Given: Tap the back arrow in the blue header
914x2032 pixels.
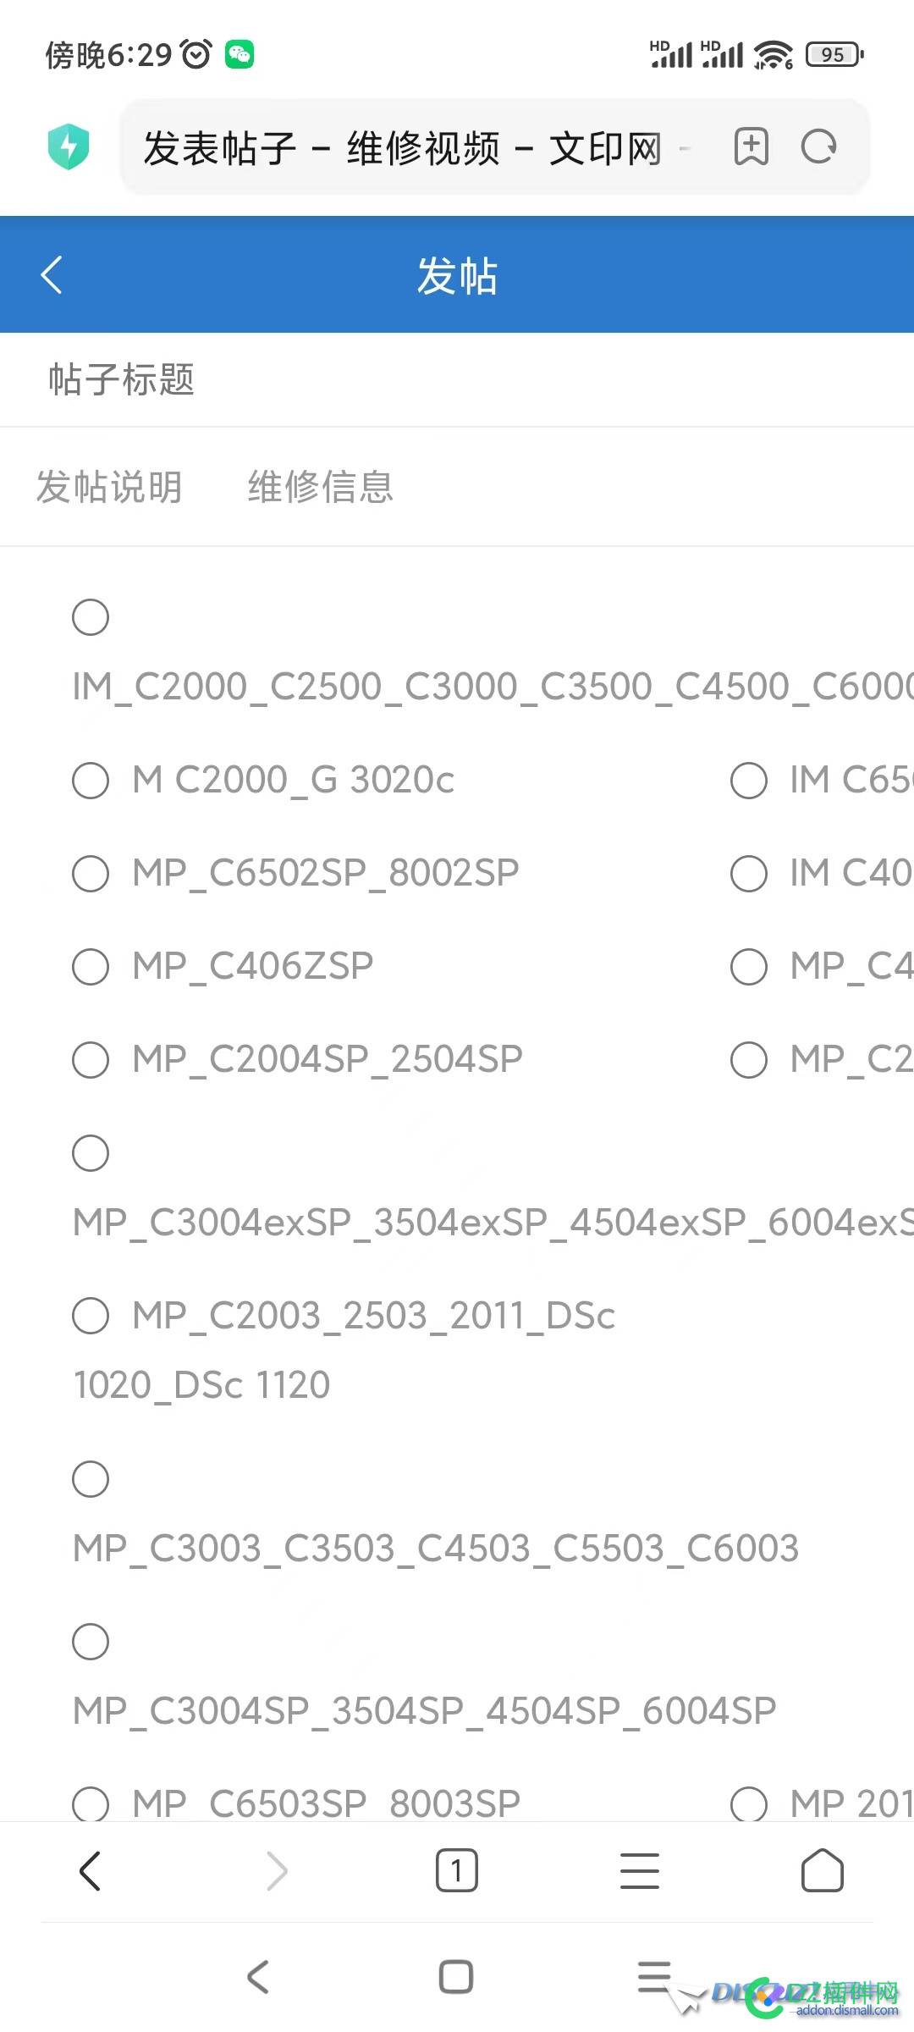Looking at the screenshot, I should 52,275.
